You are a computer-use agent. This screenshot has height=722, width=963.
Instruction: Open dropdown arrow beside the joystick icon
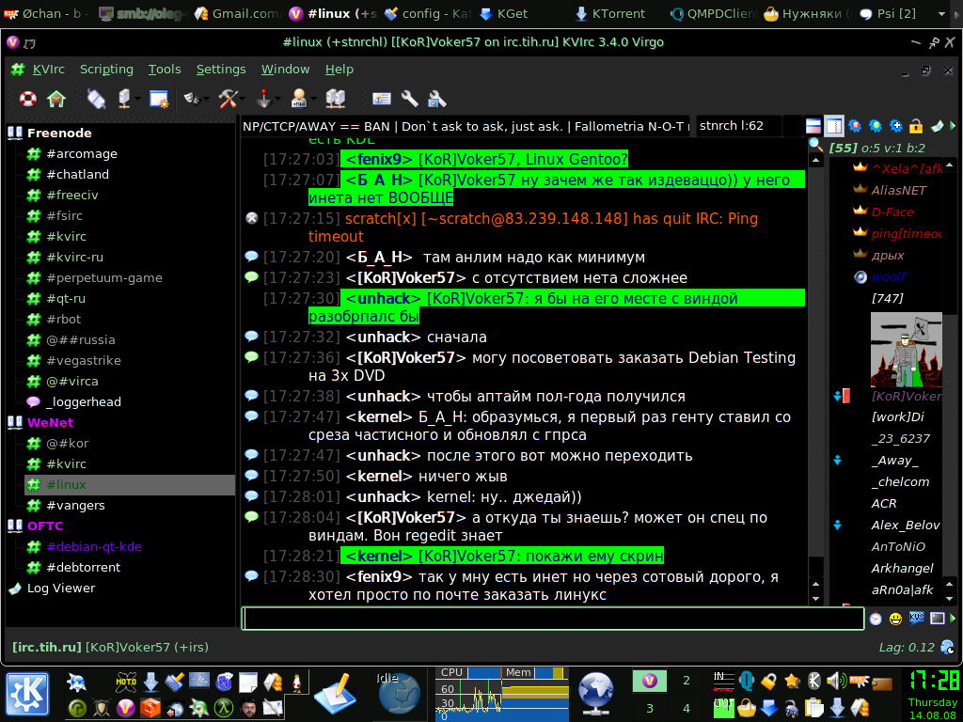277,99
